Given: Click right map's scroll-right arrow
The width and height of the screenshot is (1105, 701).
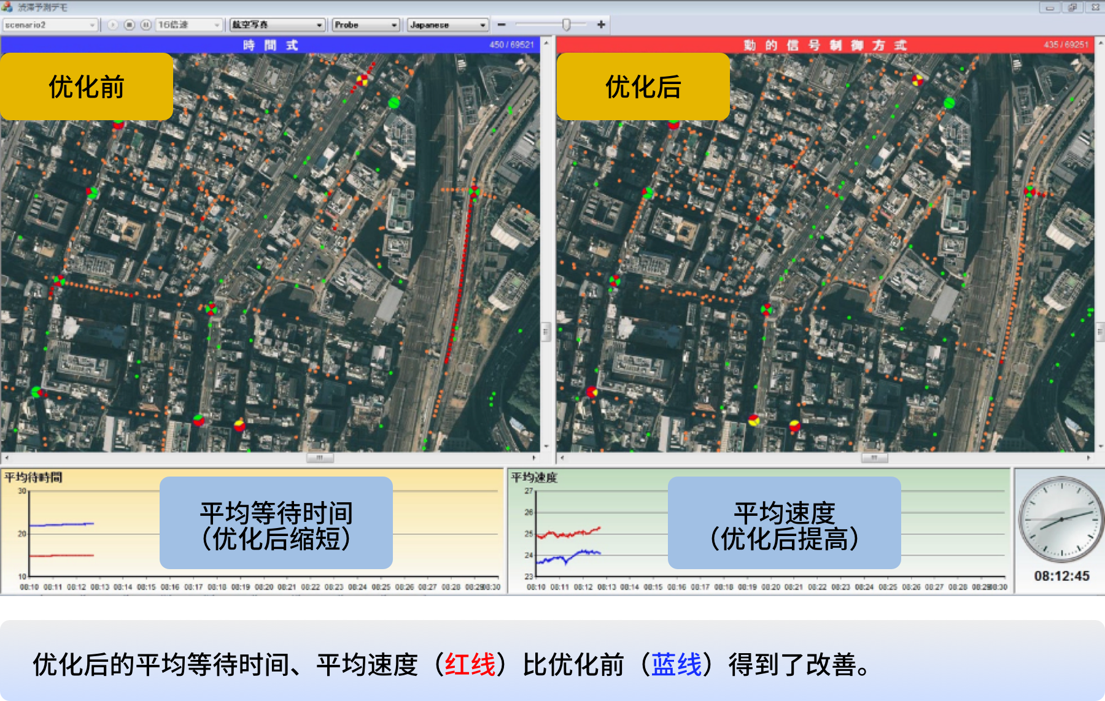Looking at the screenshot, I should point(1088,458).
